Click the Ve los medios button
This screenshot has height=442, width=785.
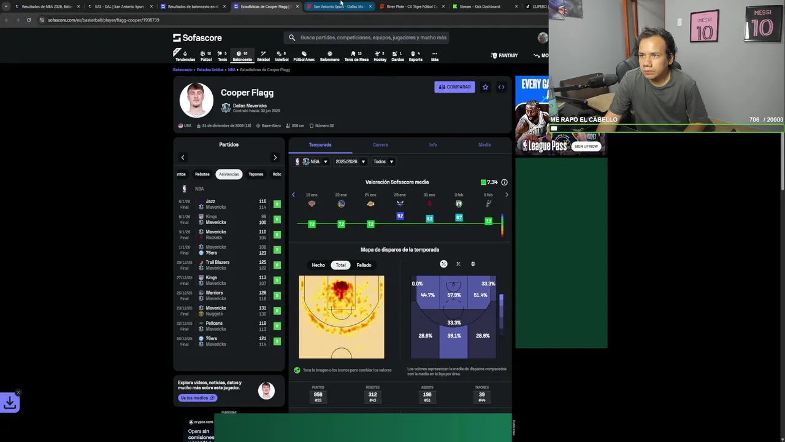[x=197, y=398]
